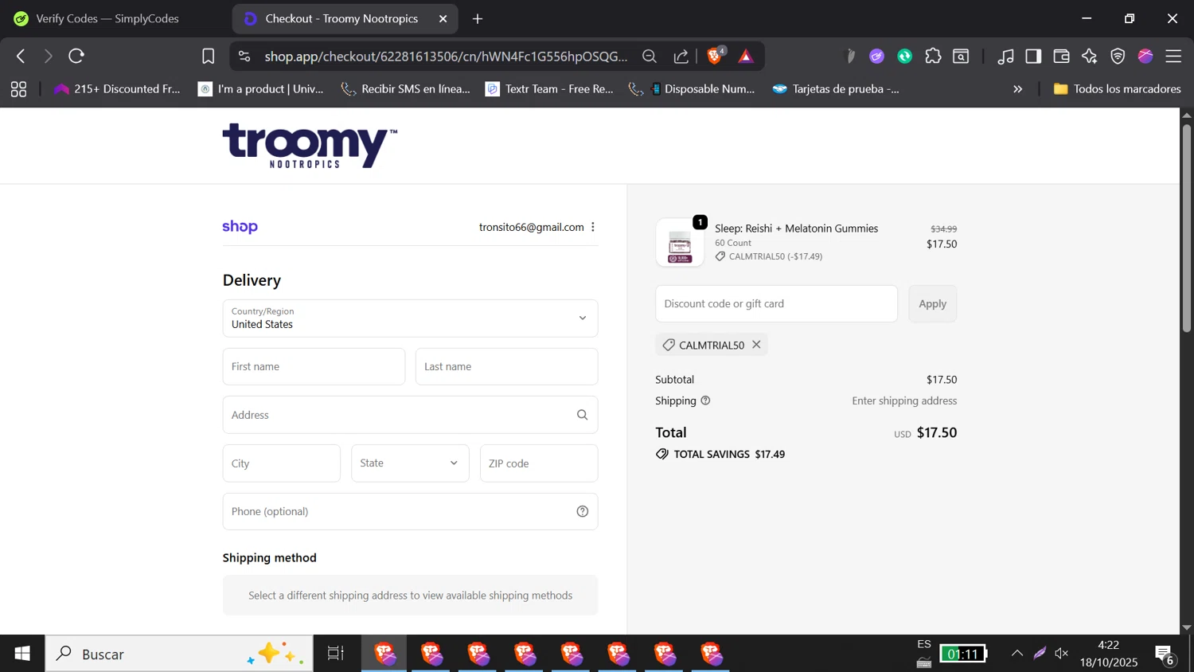
Task: Open Brave VPN shield icon
Action: tap(1118, 57)
